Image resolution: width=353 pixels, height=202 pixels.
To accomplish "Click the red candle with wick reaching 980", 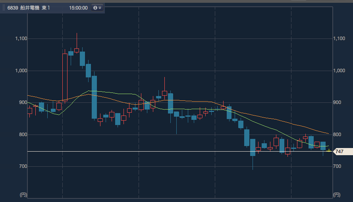I will (x=164, y=93).
